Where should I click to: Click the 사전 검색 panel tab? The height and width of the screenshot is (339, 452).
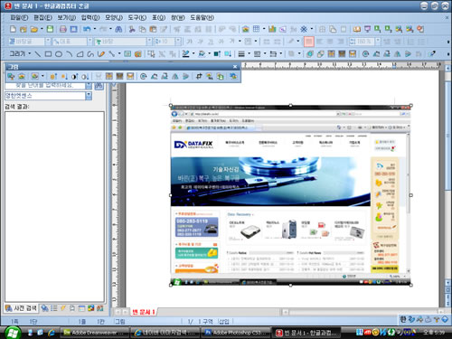pyautogui.click(x=21, y=308)
